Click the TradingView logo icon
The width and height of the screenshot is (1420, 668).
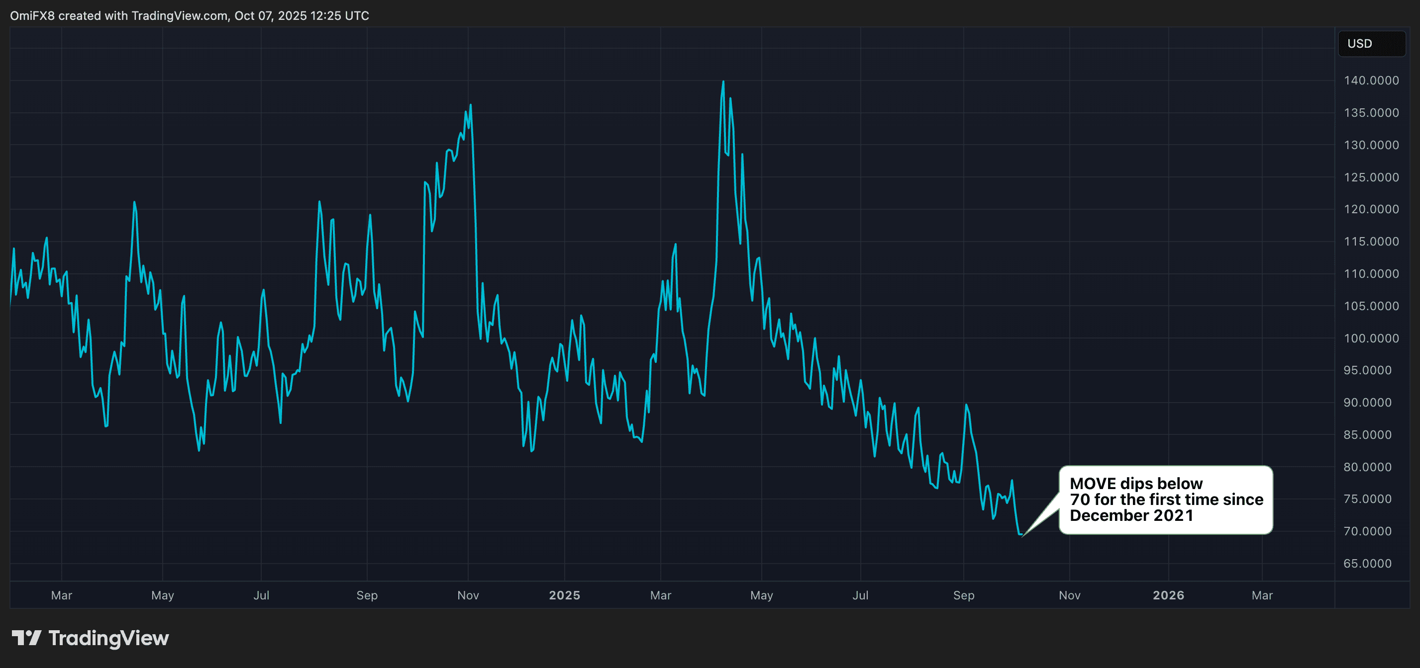pos(26,638)
